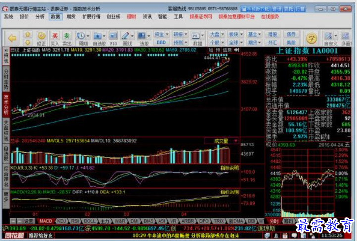Open the 银泰证券网 link

pyautogui.click(x=201, y=17)
